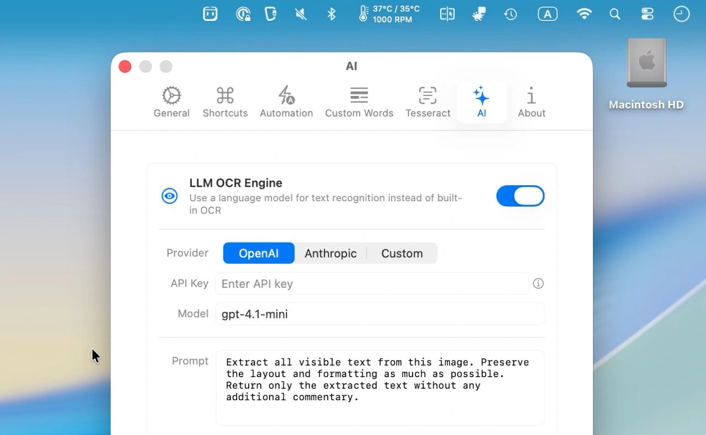Disable the LLM OCR Engine toggle
Image resolution: width=706 pixels, height=435 pixels.
tap(520, 196)
